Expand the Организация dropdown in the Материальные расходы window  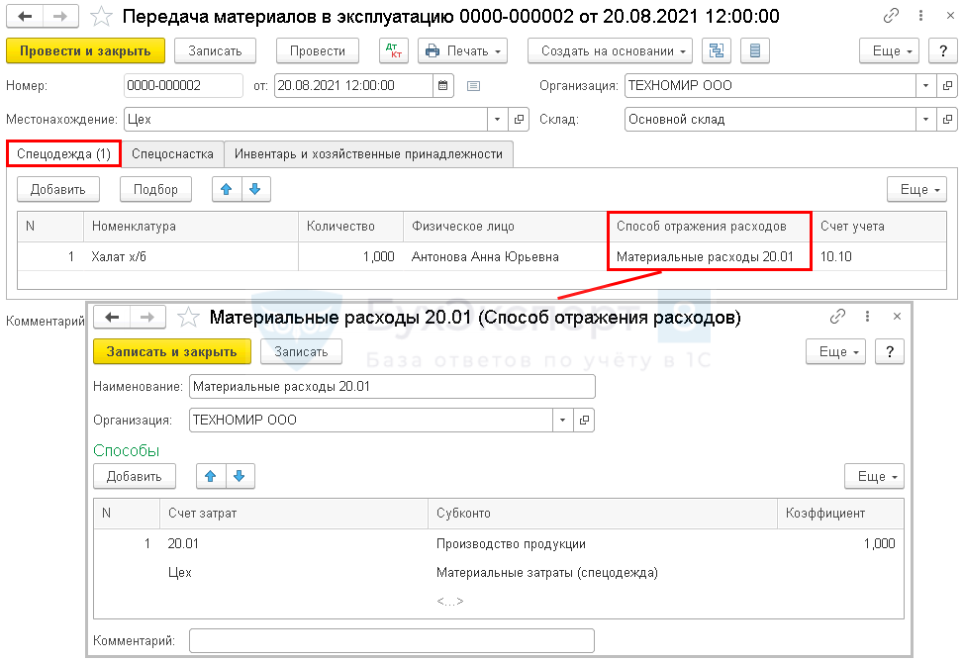click(x=562, y=420)
